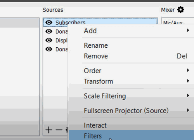The image size is (194, 140).
Task: Expand the Scale Filtering submenu arrow
Action: 188,95
